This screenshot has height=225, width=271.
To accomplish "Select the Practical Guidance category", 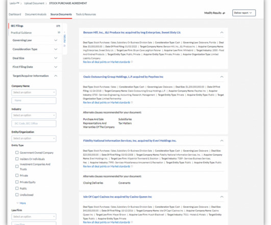I will pyautogui.click(x=35, y=33).
